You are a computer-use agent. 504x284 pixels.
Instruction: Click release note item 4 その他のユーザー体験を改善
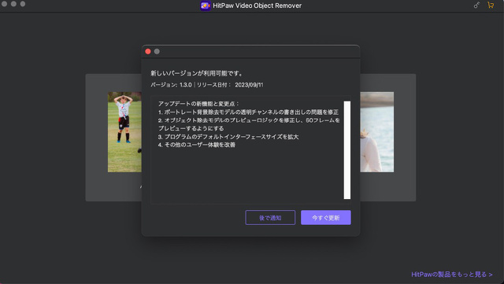click(196, 145)
